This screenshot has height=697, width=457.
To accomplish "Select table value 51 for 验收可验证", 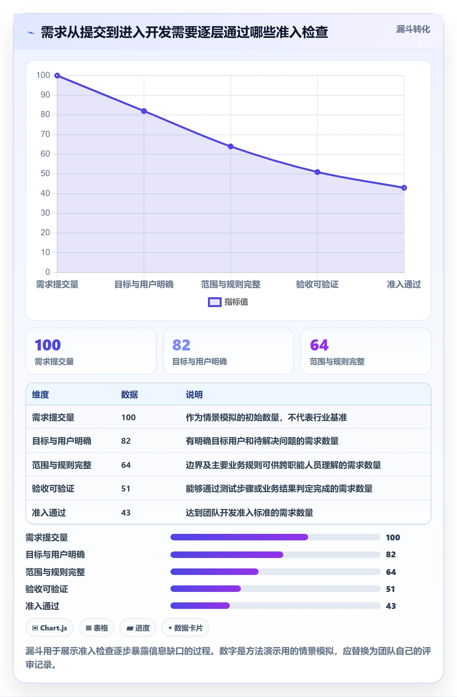I will tap(126, 488).
